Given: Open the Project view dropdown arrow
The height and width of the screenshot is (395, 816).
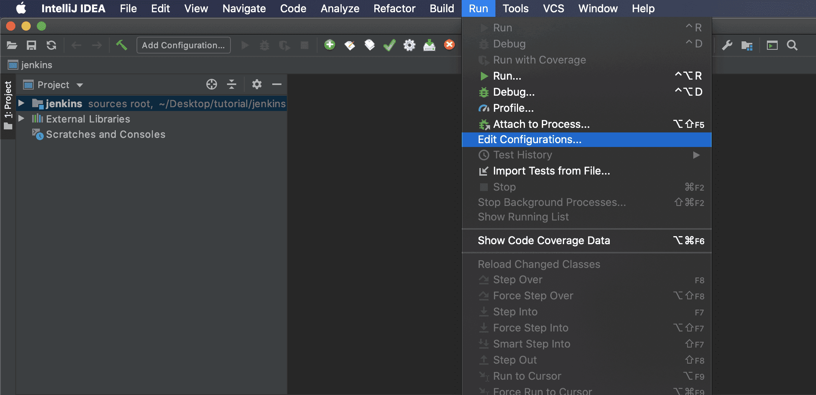Looking at the screenshot, I should coord(80,85).
